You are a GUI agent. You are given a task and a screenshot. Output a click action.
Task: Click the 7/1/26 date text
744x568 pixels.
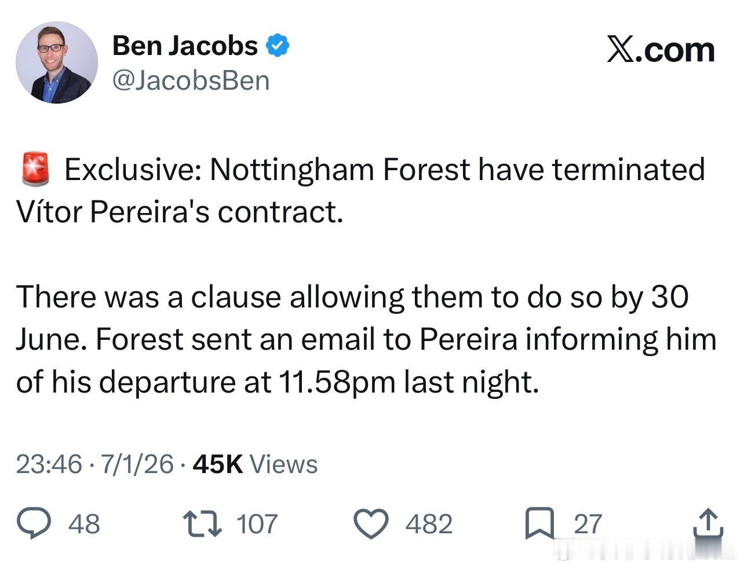click(x=137, y=464)
